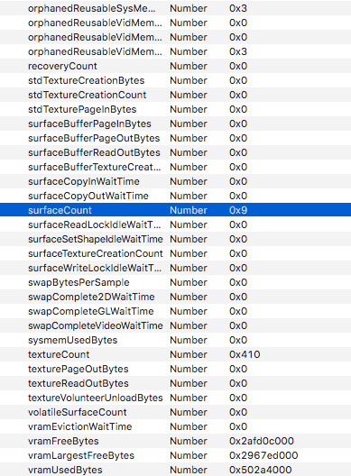Pick the stdTextureCreationCount row

tap(175, 95)
